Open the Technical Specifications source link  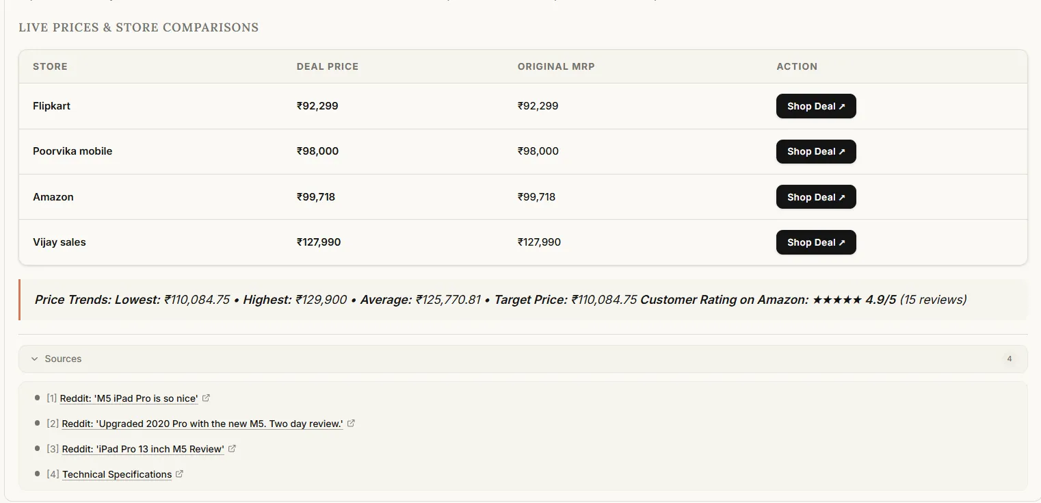point(117,474)
